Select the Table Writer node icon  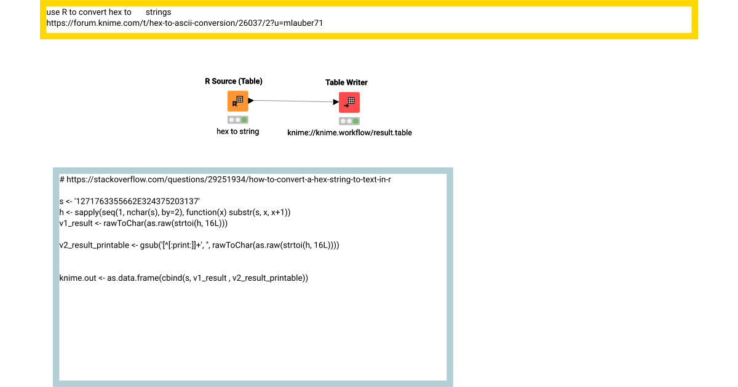pyautogui.click(x=349, y=102)
